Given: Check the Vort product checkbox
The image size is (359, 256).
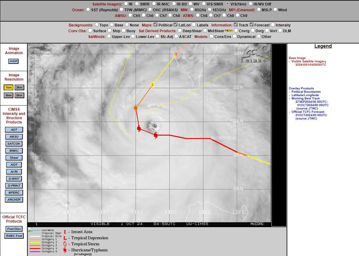Looking at the screenshot, I should 267,30.
